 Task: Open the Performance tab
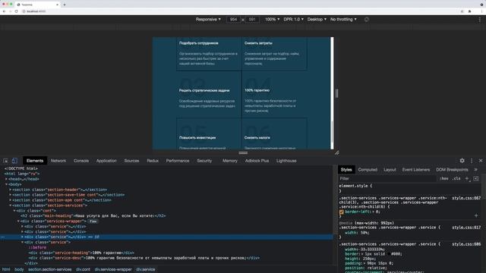(178, 161)
